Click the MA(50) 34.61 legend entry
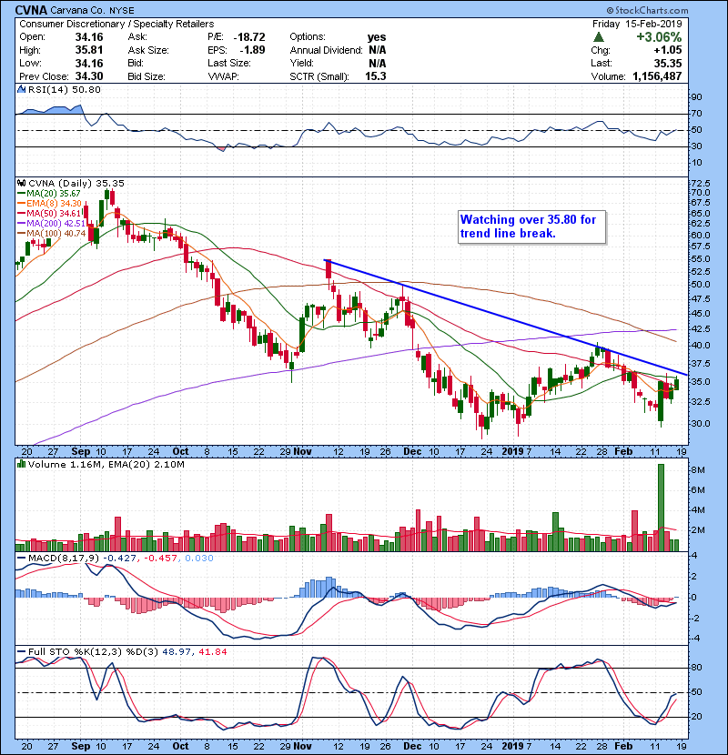The image size is (728, 755). point(50,213)
